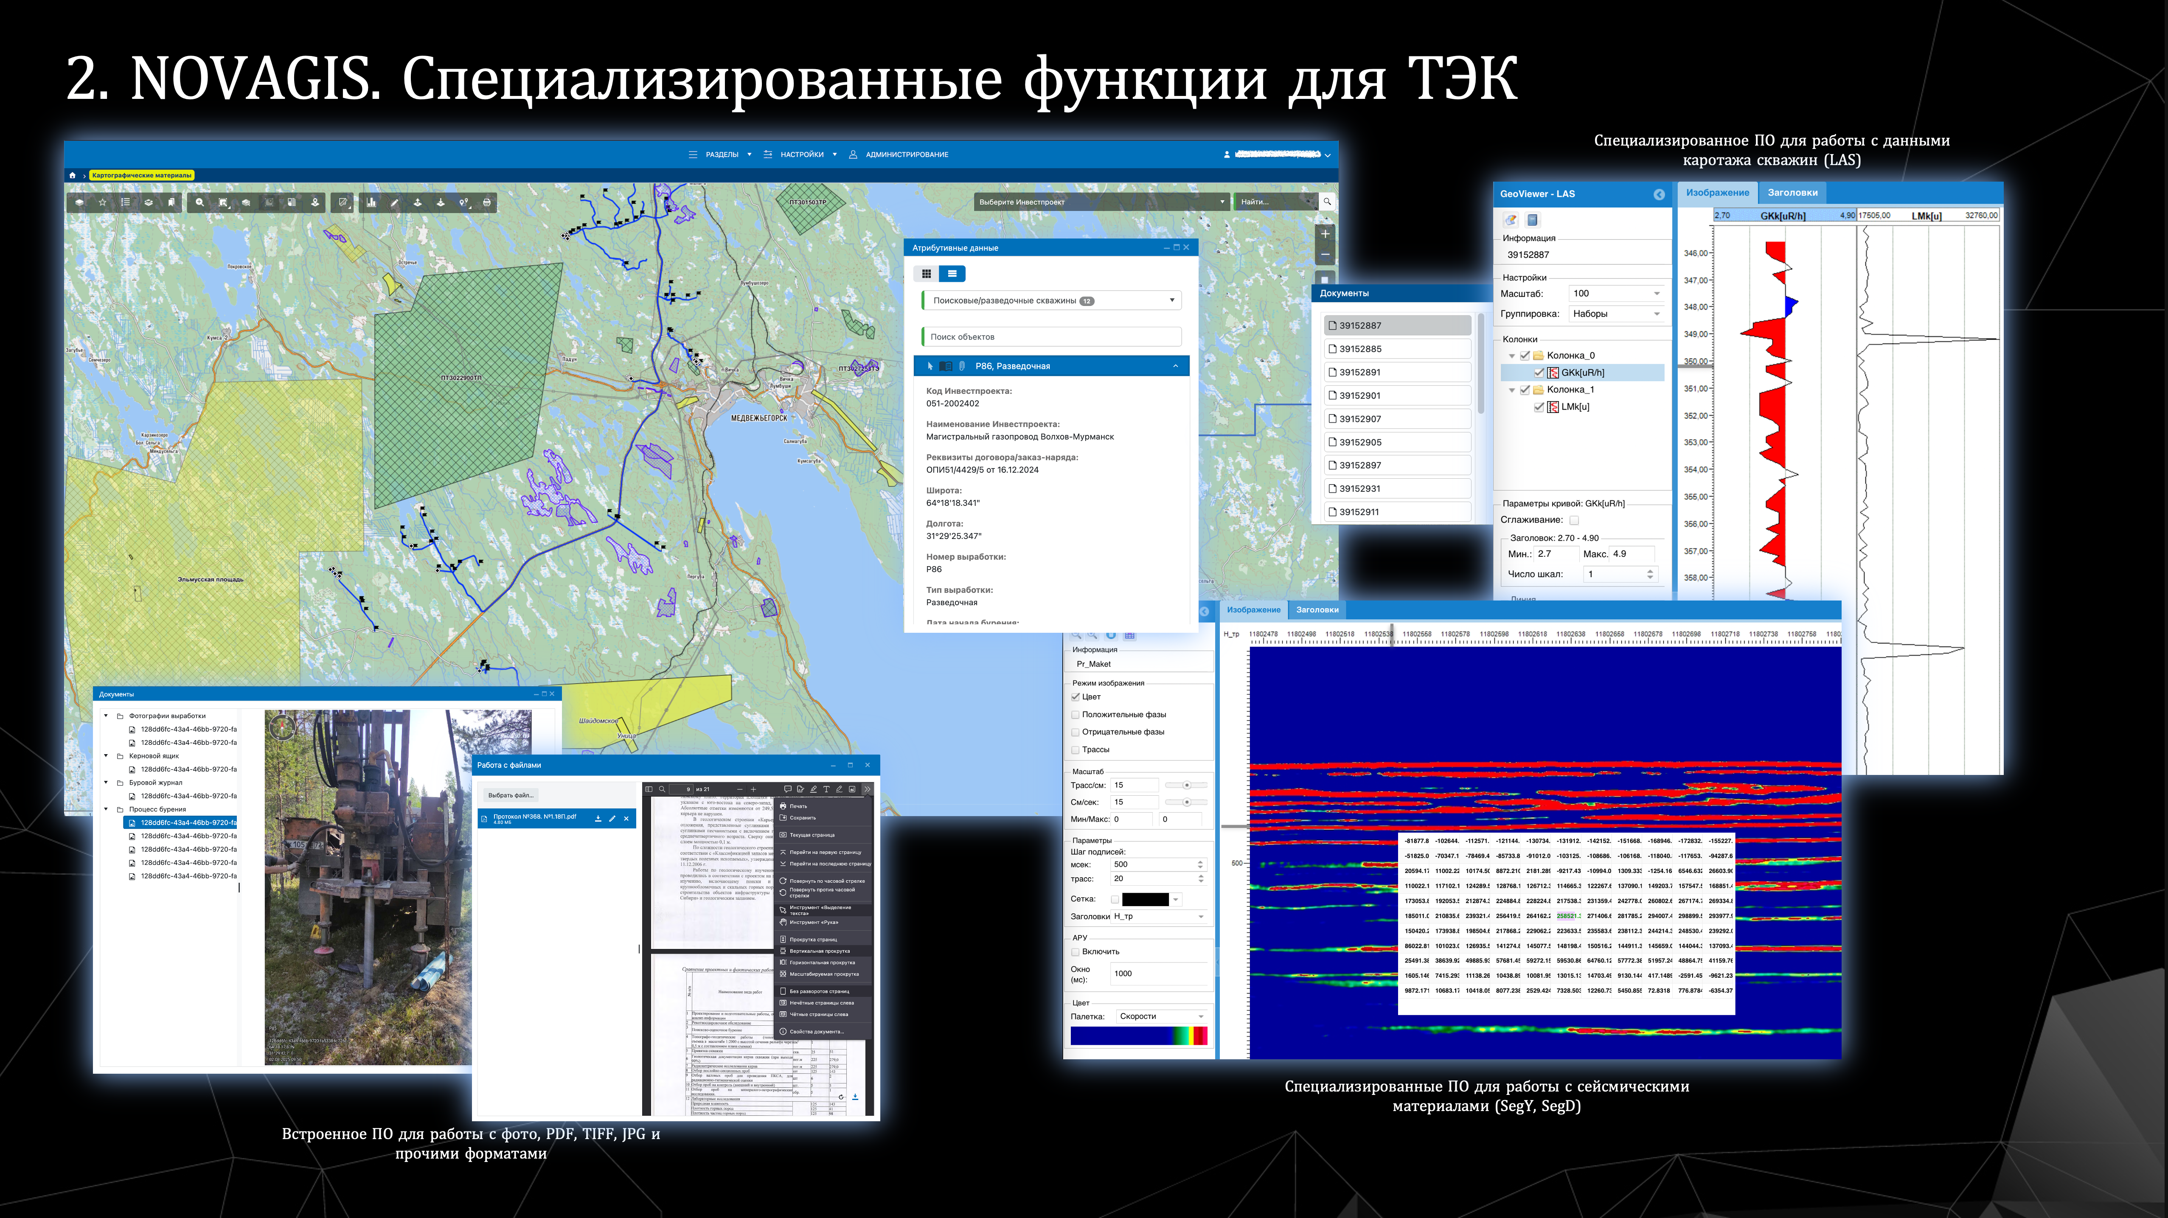This screenshot has width=2168, height=1218.
Task: Click the Выбрать файл... button
Action: pos(511,795)
